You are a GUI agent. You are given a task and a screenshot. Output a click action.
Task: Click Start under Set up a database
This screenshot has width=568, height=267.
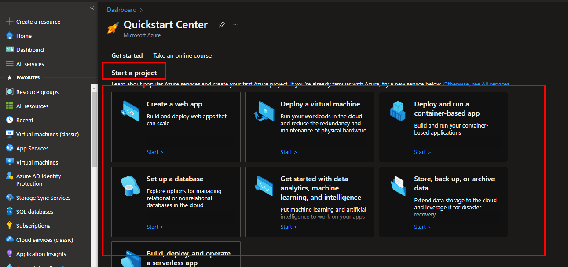pos(154,227)
